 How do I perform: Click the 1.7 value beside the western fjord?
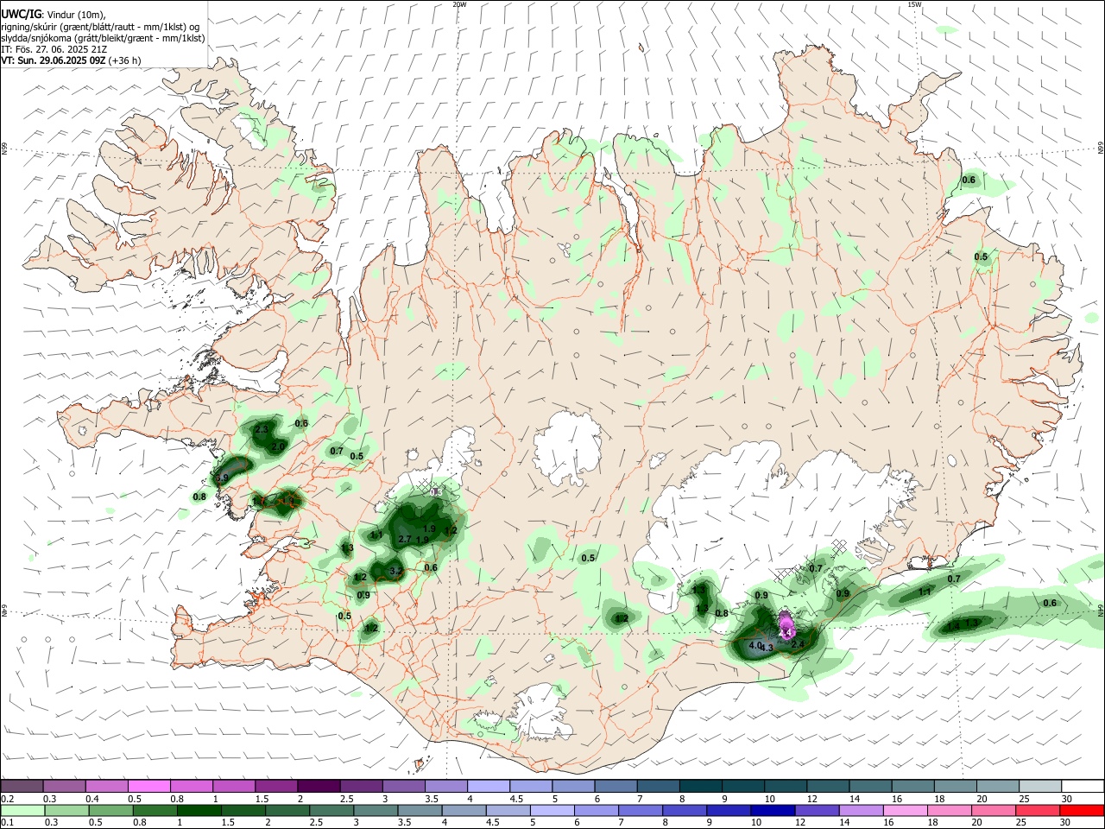tap(258, 501)
